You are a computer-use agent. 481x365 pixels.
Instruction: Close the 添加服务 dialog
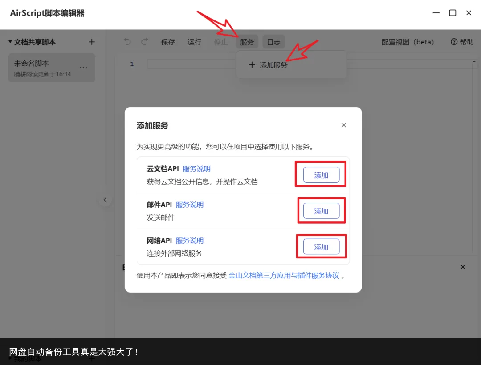[x=343, y=125]
